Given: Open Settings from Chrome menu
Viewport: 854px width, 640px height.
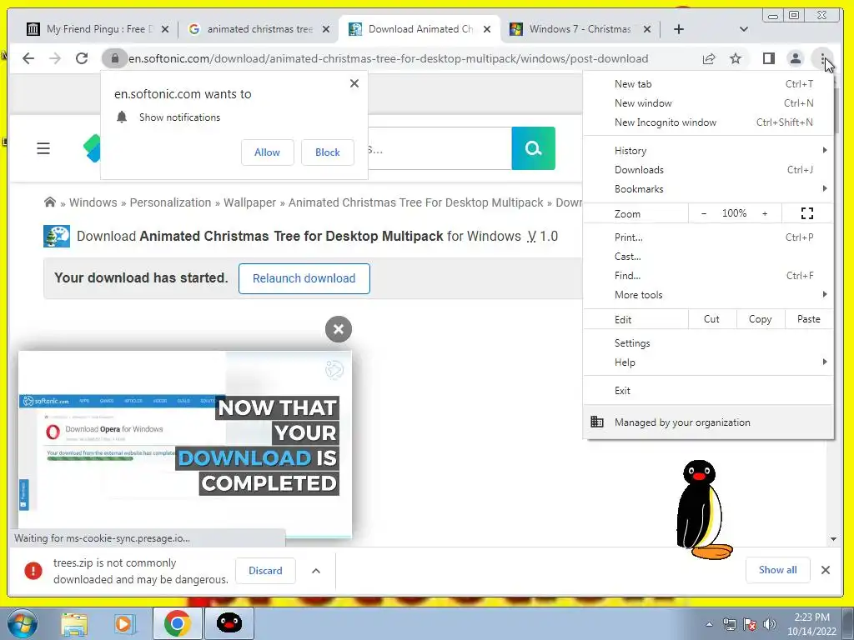Looking at the screenshot, I should pos(708,343).
